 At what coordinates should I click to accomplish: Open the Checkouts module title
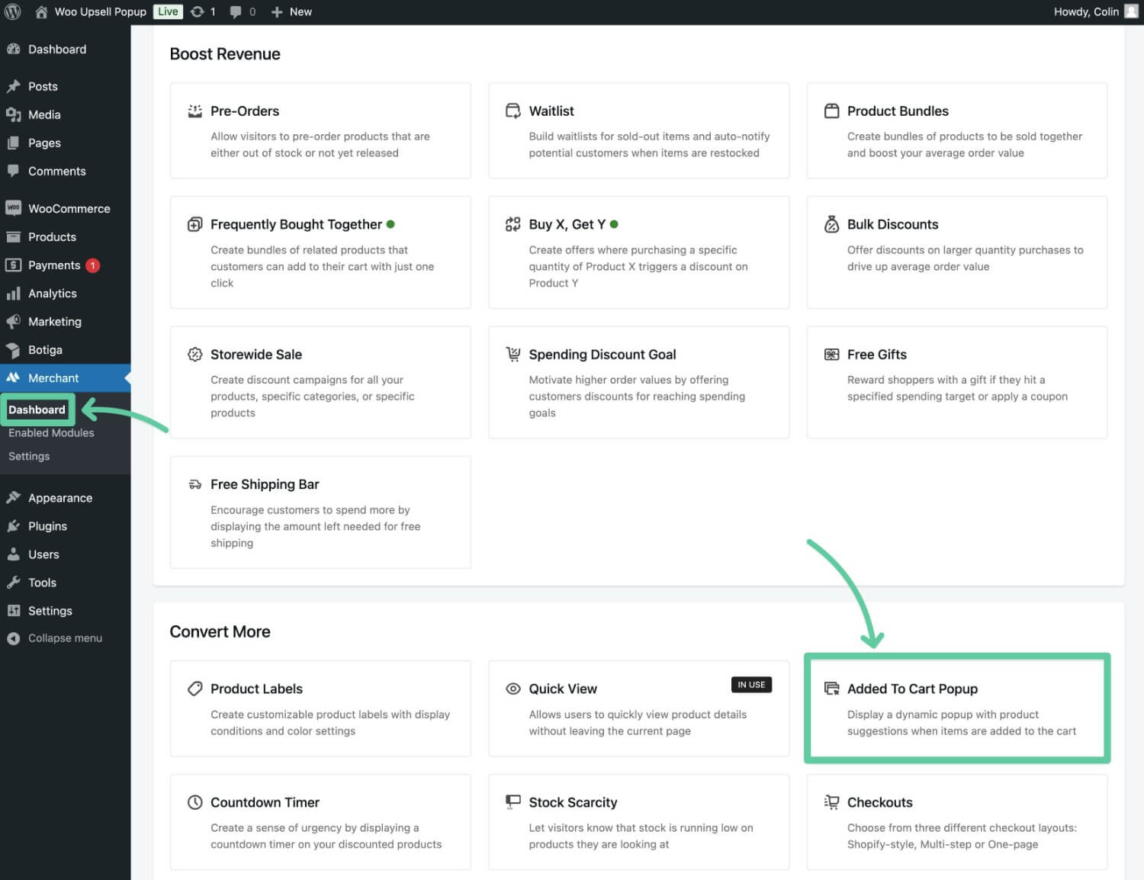(879, 802)
